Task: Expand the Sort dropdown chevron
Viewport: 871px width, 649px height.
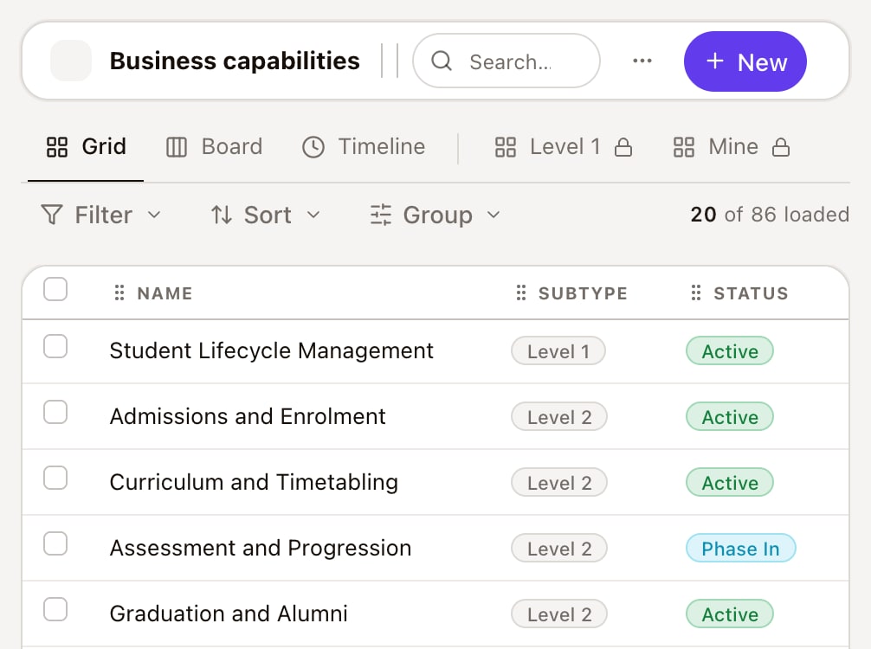Action: [313, 215]
